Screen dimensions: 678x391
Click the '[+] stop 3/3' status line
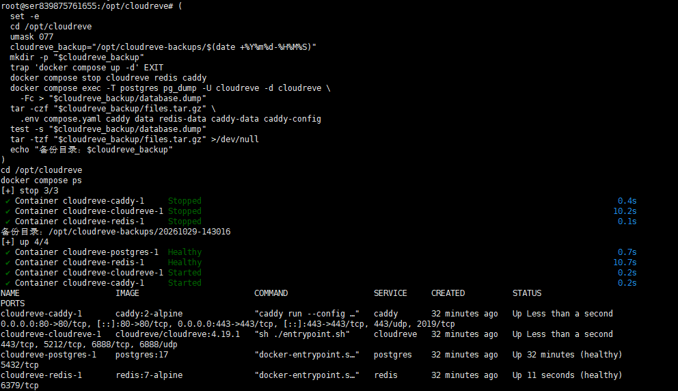click(29, 191)
